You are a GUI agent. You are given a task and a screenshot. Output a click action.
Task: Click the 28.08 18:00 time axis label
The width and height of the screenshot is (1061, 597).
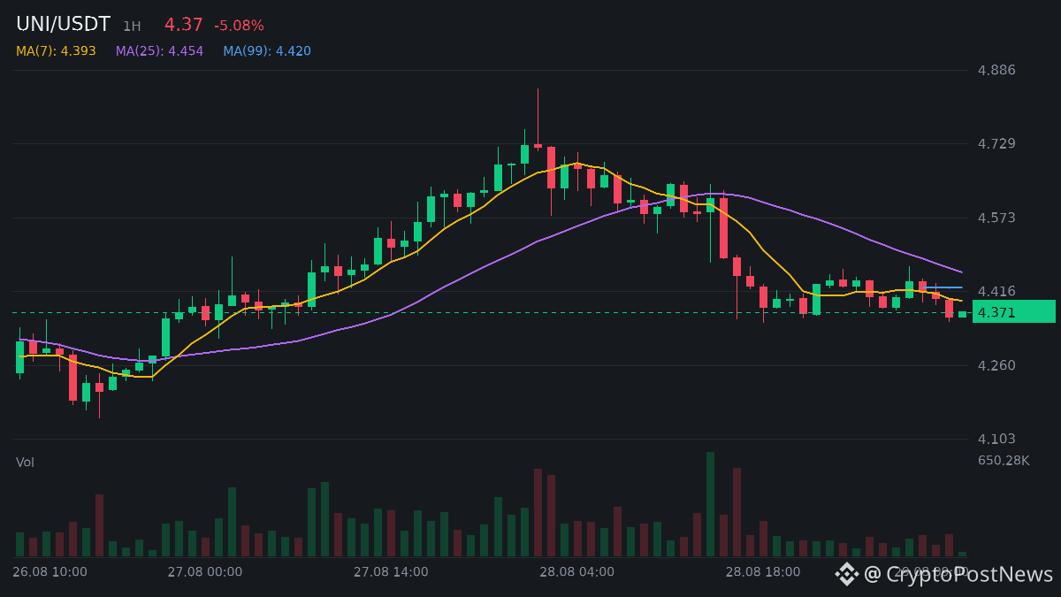pyautogui.click(x=763, y=572)
